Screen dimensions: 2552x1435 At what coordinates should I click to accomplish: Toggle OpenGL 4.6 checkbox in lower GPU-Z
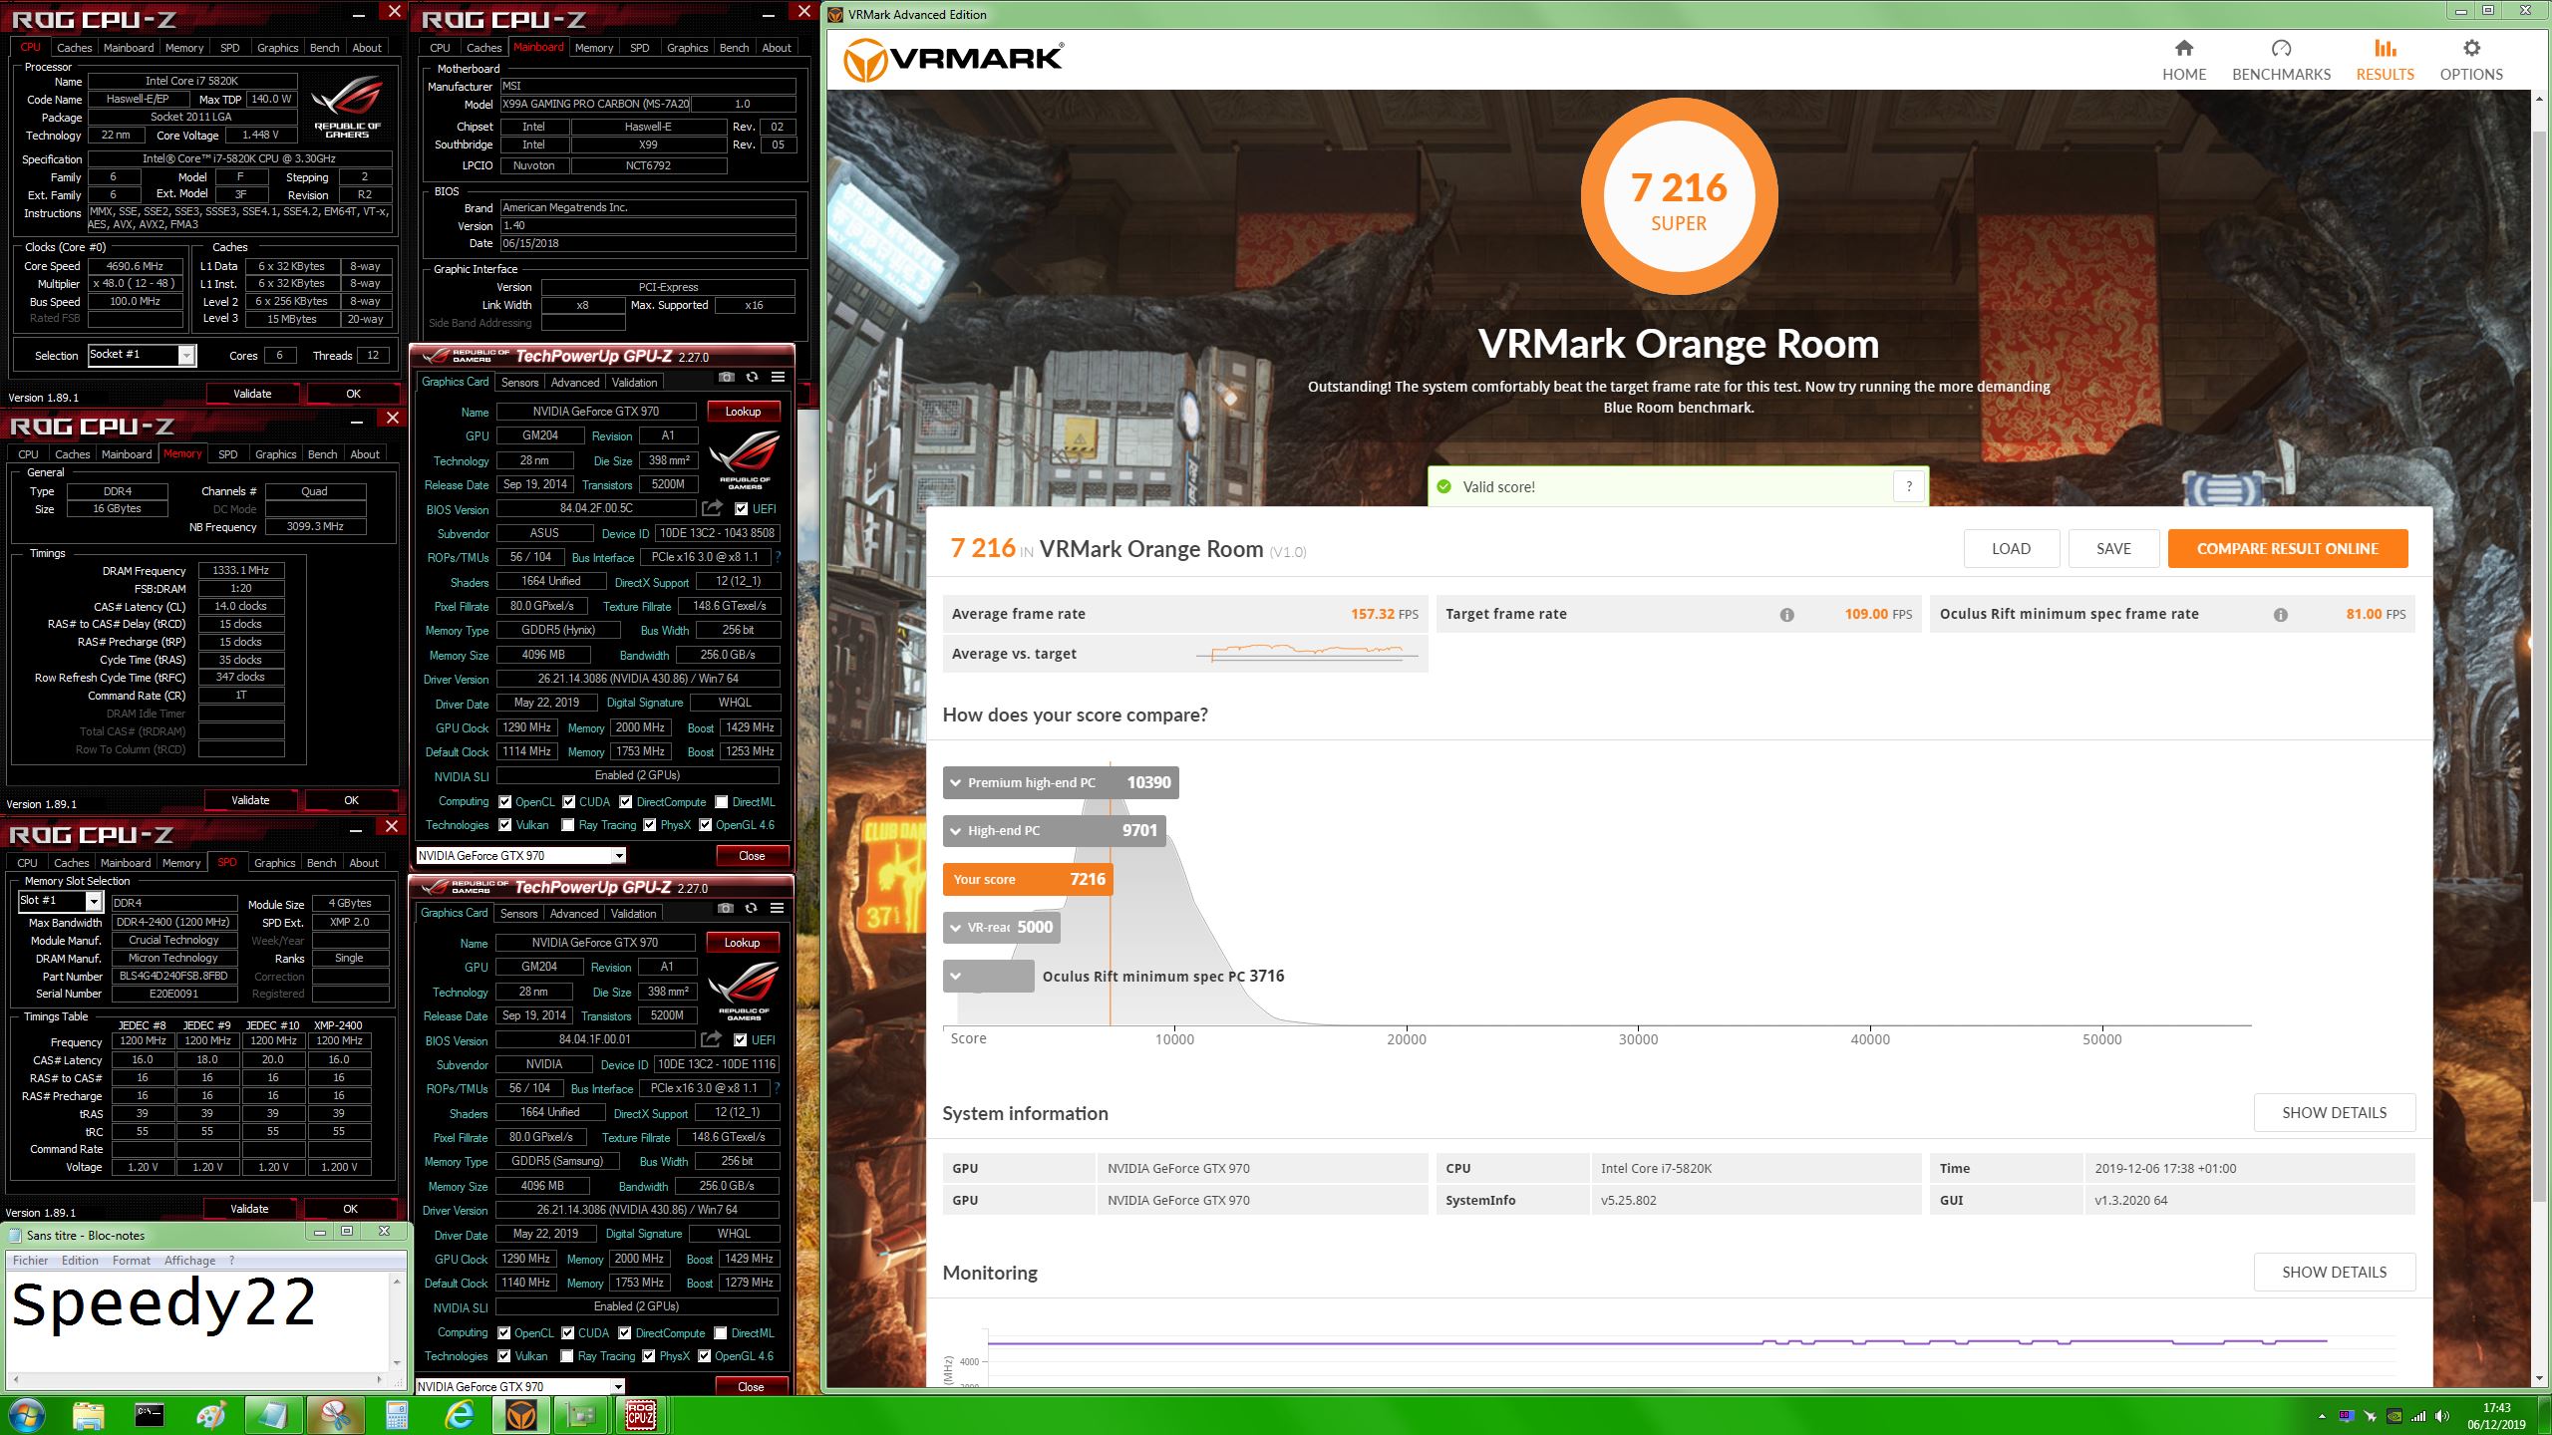705,1356
